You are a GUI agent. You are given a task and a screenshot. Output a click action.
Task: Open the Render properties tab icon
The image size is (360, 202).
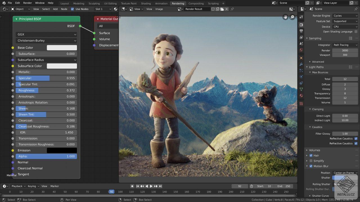click(301, 25)
